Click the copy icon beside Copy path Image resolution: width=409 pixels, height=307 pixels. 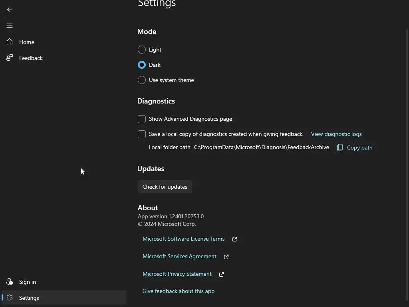pos(340,148)
